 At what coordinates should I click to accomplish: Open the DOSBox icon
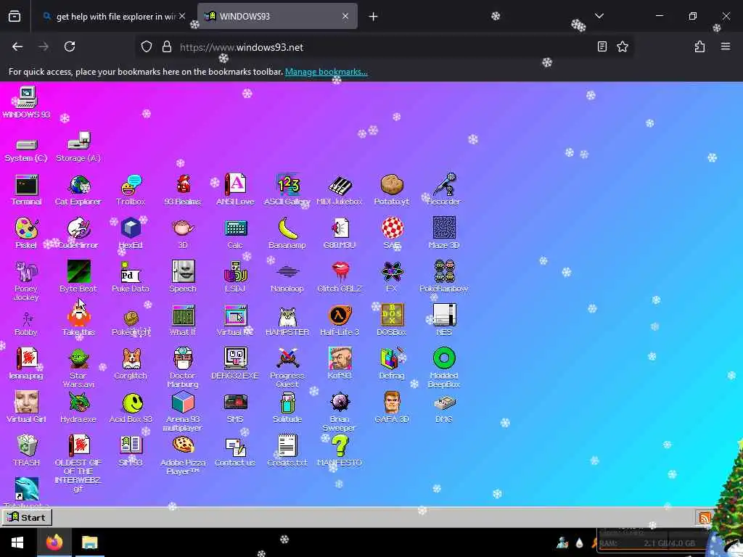pyautogui.click(x=392, y=321)
